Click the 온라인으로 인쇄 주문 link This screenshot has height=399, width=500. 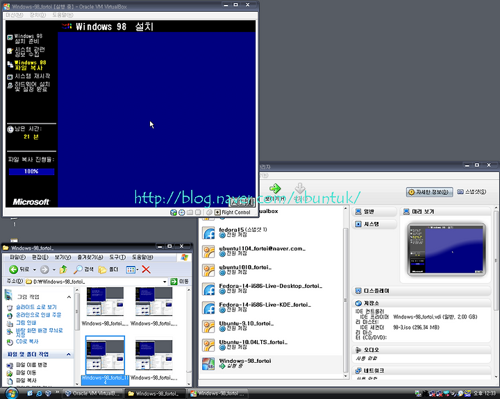[x=38, y=315]
